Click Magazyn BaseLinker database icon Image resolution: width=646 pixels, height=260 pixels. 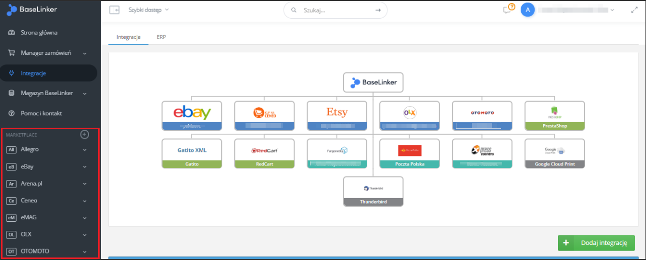click(x=12, y=93)
